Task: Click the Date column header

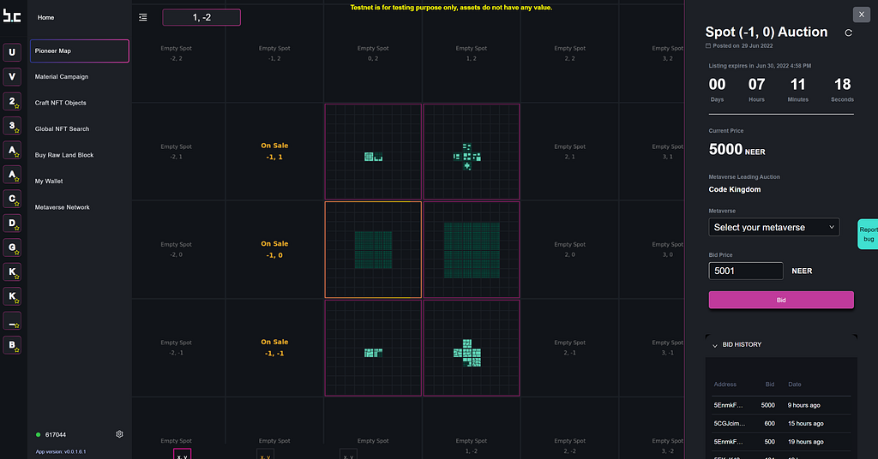Action: 795,384
